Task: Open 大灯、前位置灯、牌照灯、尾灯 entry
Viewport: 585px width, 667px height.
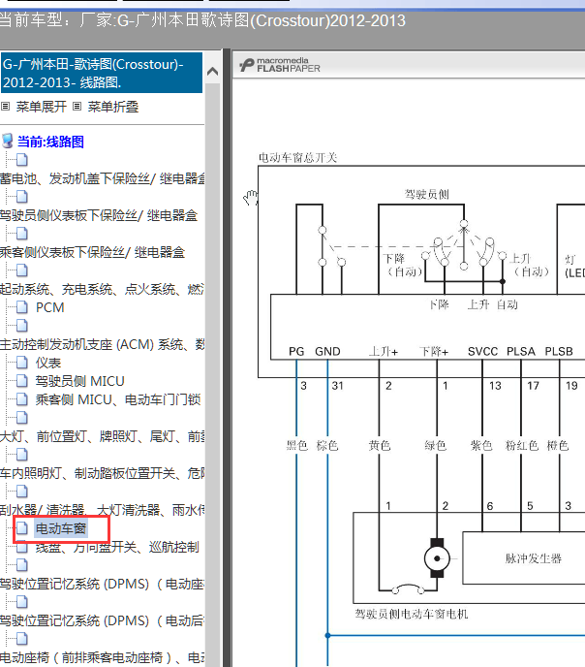Action: [x=102, y=436]
